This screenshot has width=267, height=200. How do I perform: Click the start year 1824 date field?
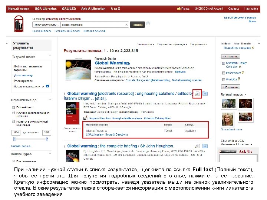tap(16, 133)
